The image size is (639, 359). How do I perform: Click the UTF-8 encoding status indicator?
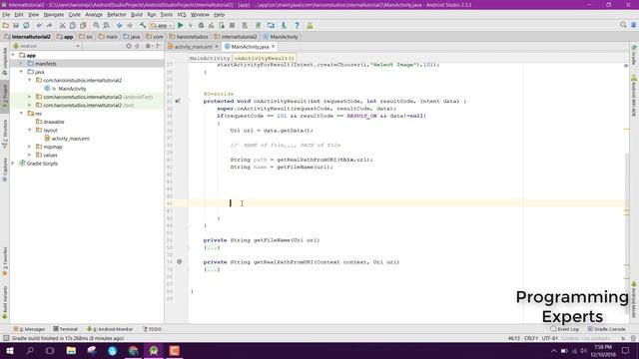(550, 338)
